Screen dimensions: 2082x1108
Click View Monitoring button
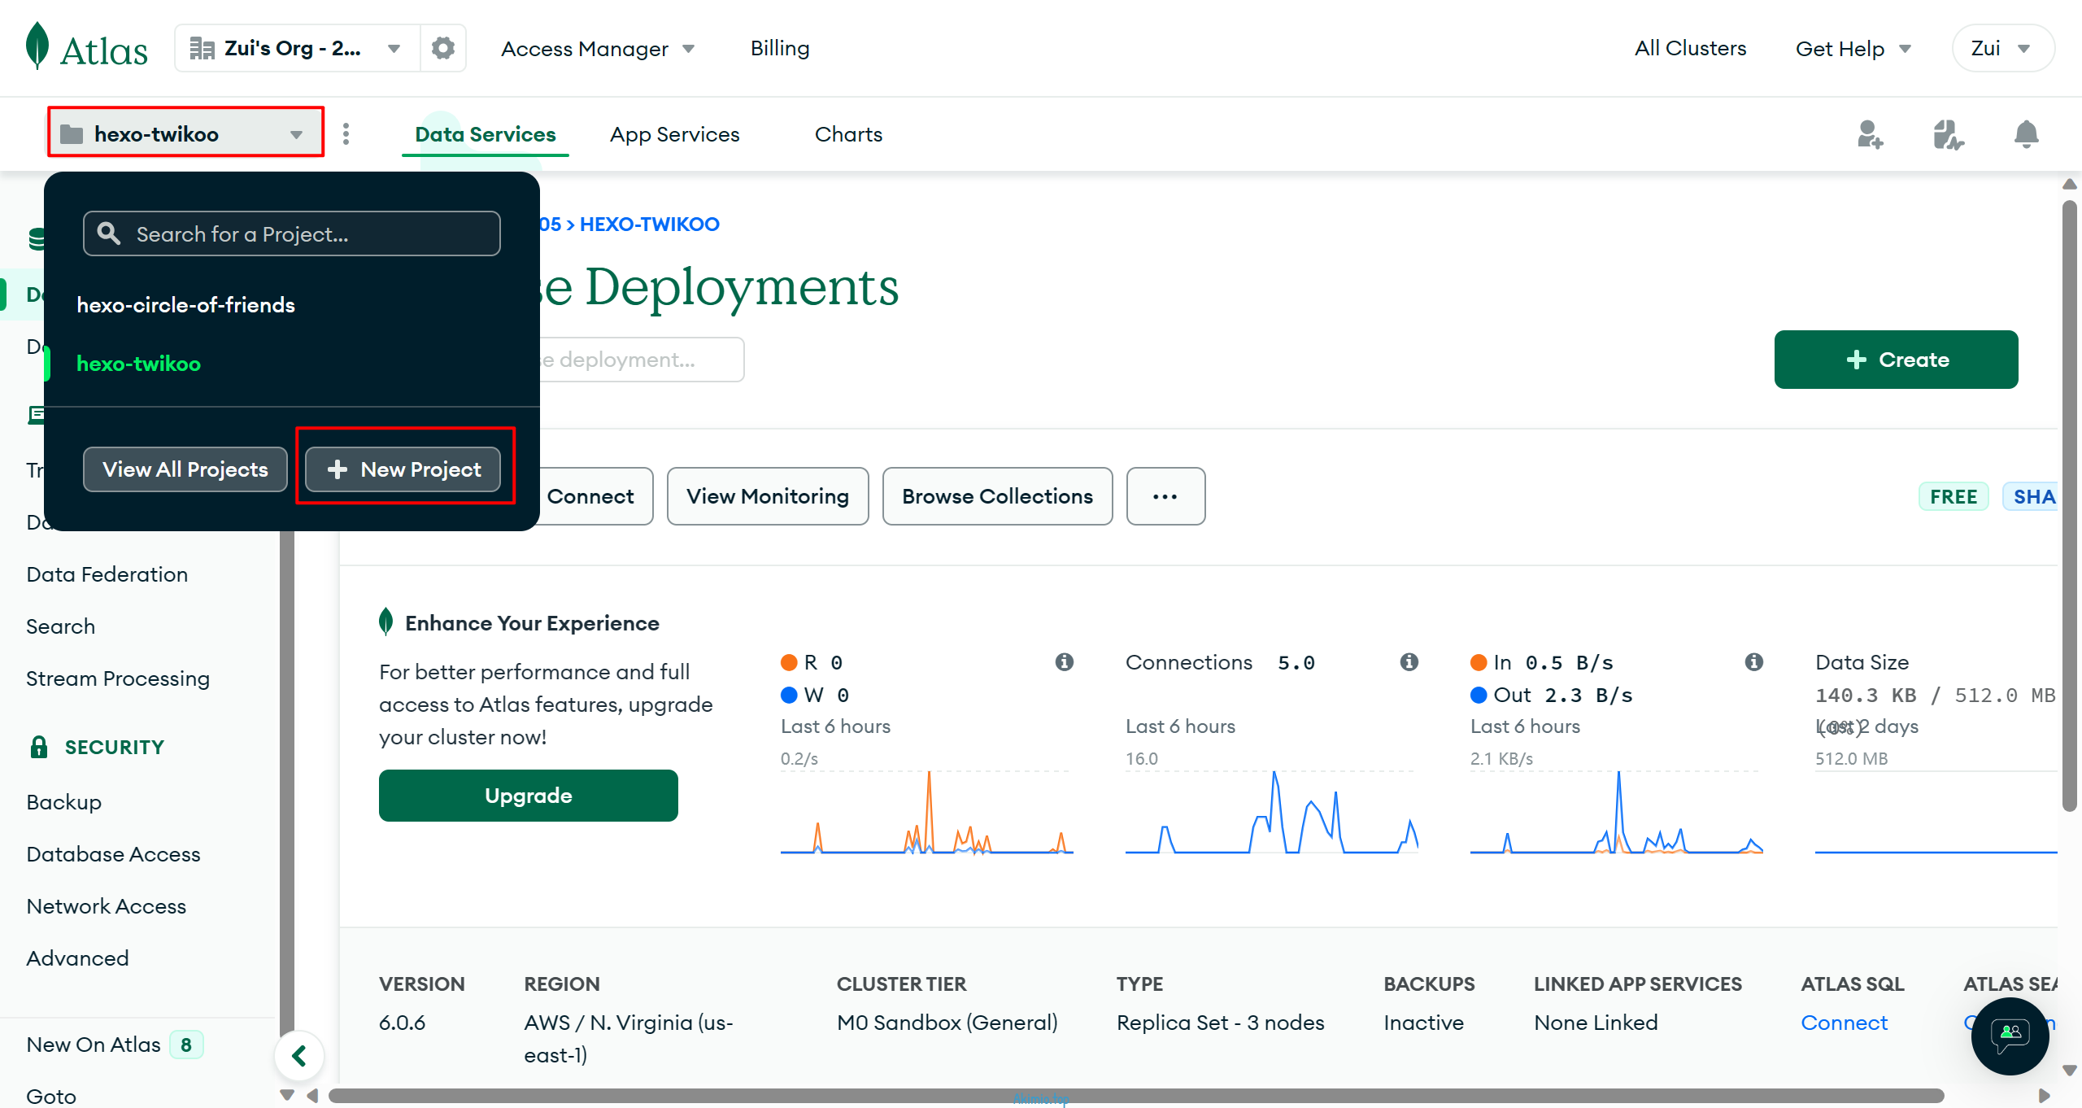point(768,496)
